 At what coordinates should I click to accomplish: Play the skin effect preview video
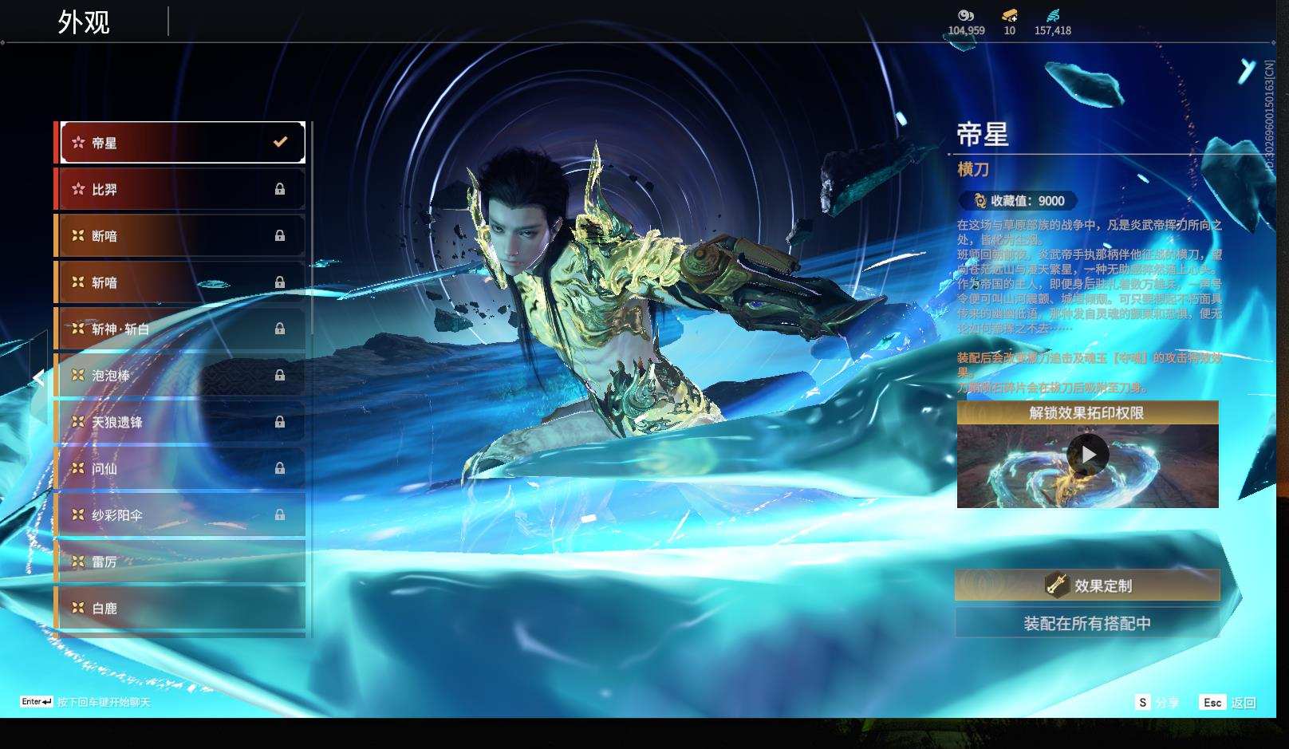click(x=1088, y=455)
